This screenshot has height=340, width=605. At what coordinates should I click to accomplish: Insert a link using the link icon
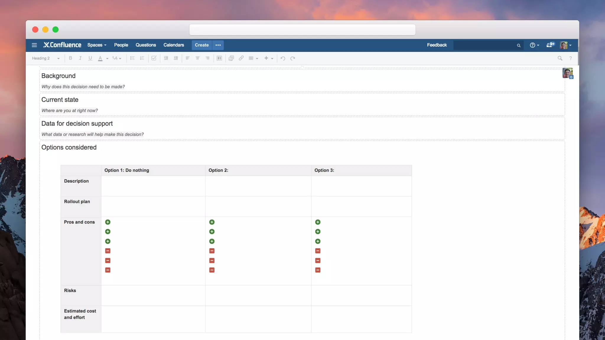pyautogui.click(x=241, y=58)
